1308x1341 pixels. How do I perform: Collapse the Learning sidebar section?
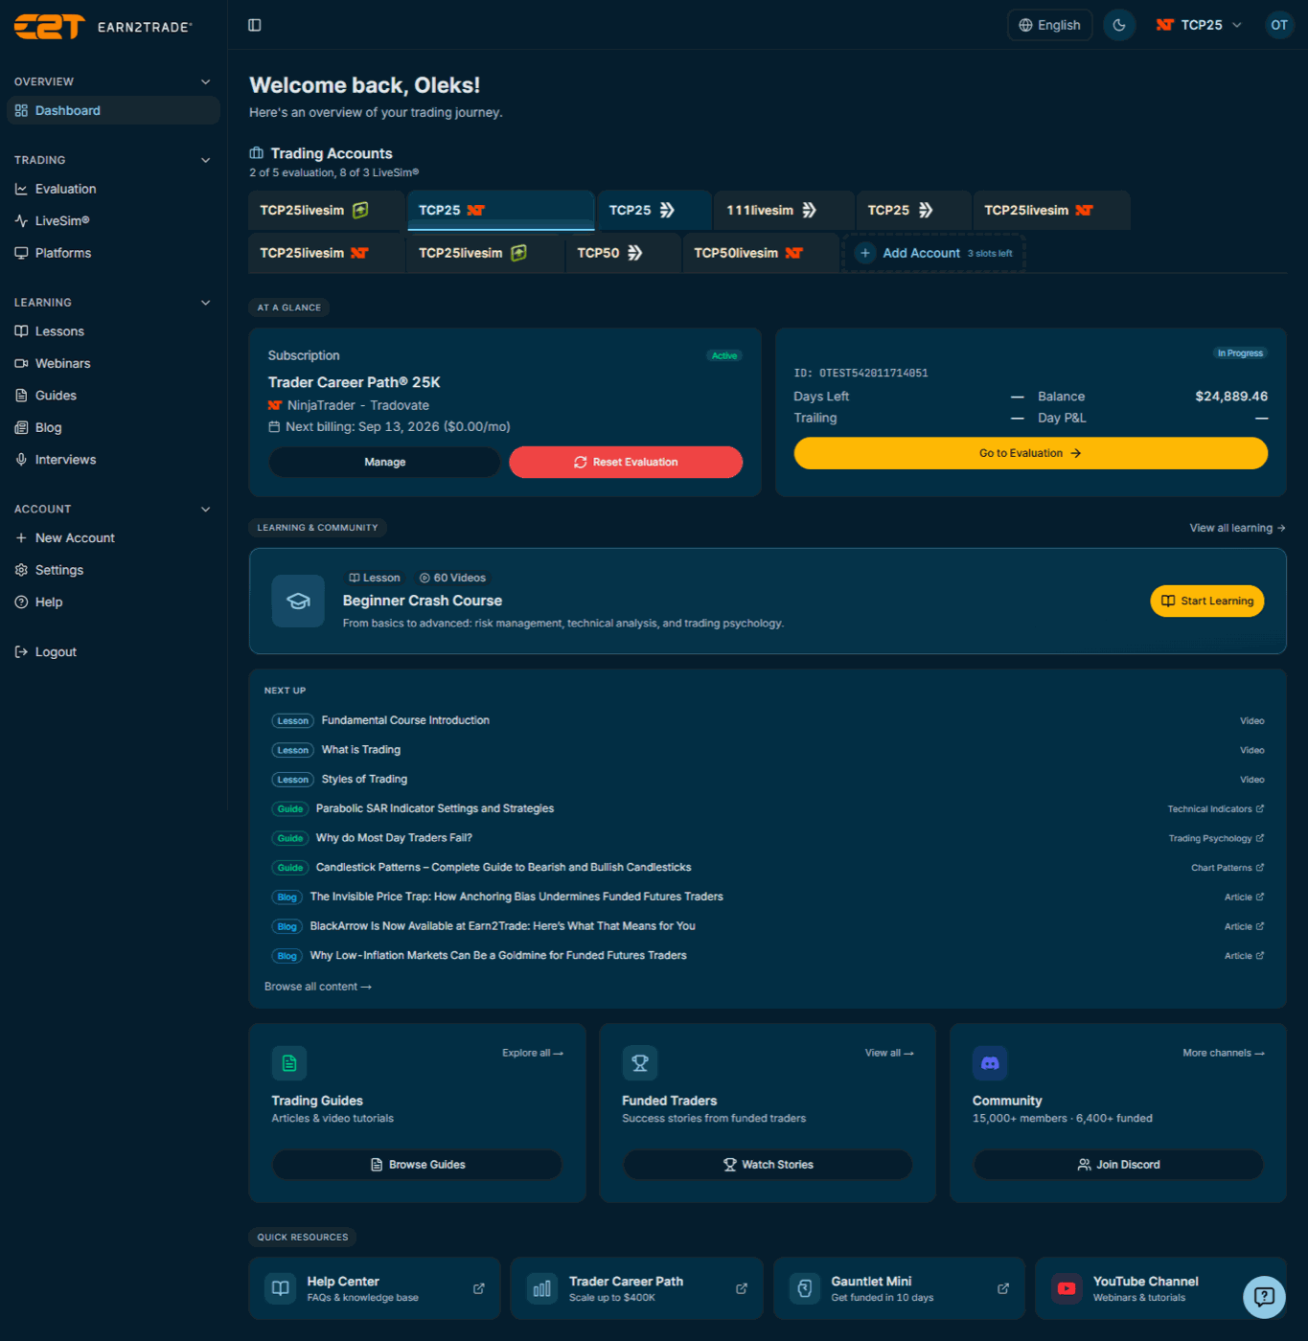tap(112, 303)
